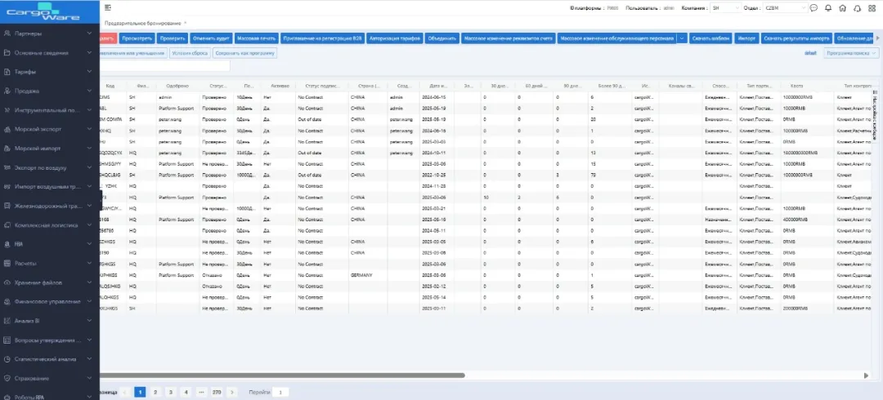Open the Морской экспорт menu item
The width and height of the screenshot is (883, 400).
pos(49,129)
